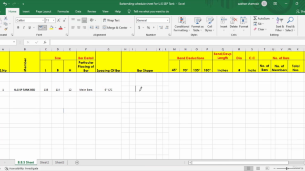This screenshot has width=305, height=171.
Task: Open Conditional Formatting
Action: [182, 24]
